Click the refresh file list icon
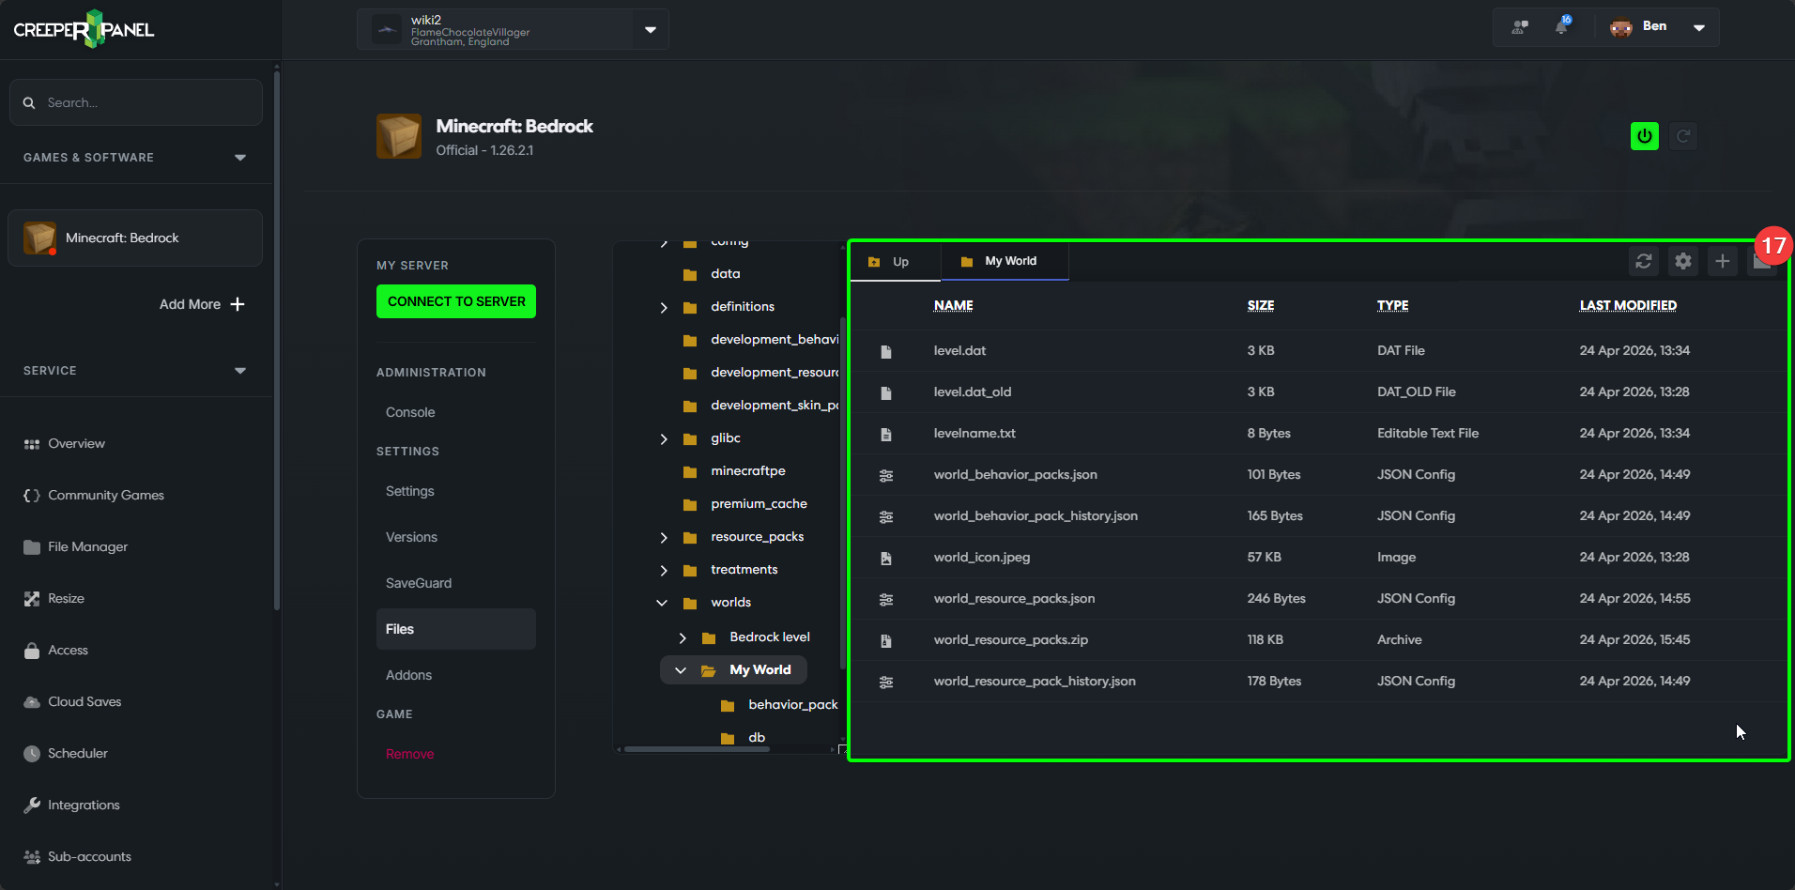The width and height of the screenshot is (1795, 890). pos(1644,261)
